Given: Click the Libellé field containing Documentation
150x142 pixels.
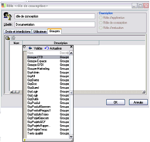Looking at the screenshot, I should pyautogui.click(x=55, y=25).
